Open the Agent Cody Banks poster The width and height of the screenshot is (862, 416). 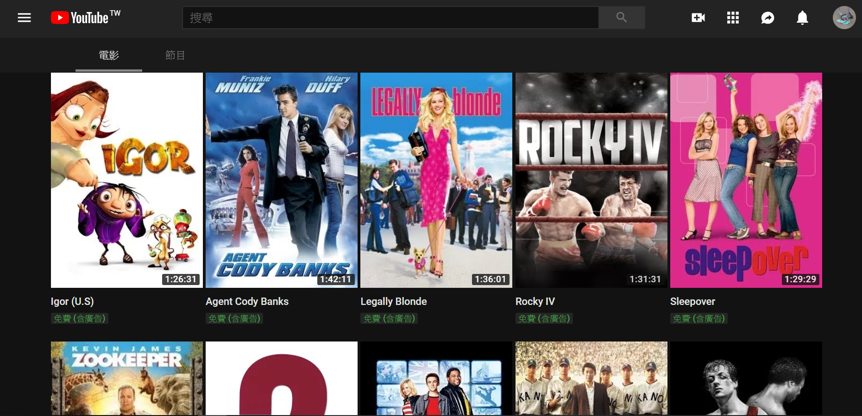[282, 180]
